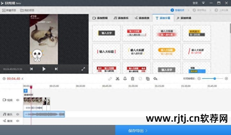
Task: Jump to next frame in preview
Action: pos(56,69)
